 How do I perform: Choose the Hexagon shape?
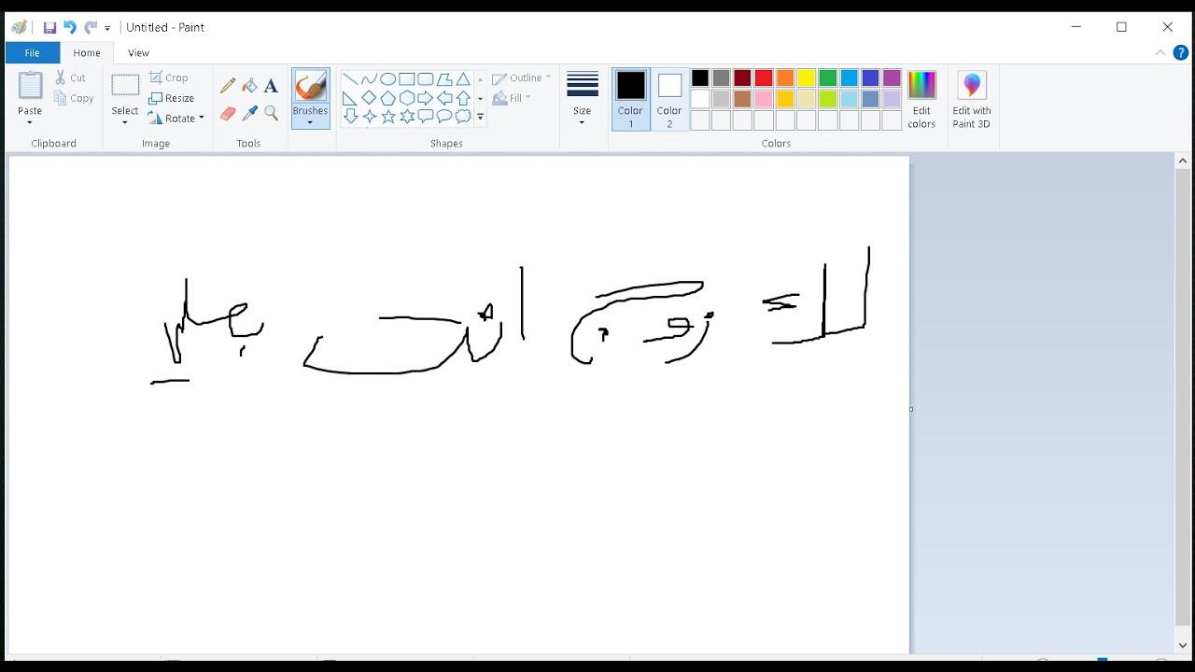[x=407, y=98]
